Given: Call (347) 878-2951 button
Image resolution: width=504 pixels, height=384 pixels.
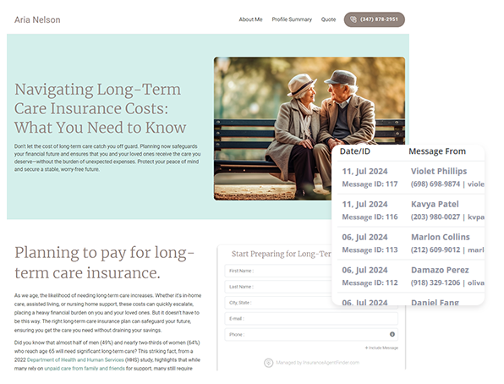Looking at the screenshot, I should (374, 19).
